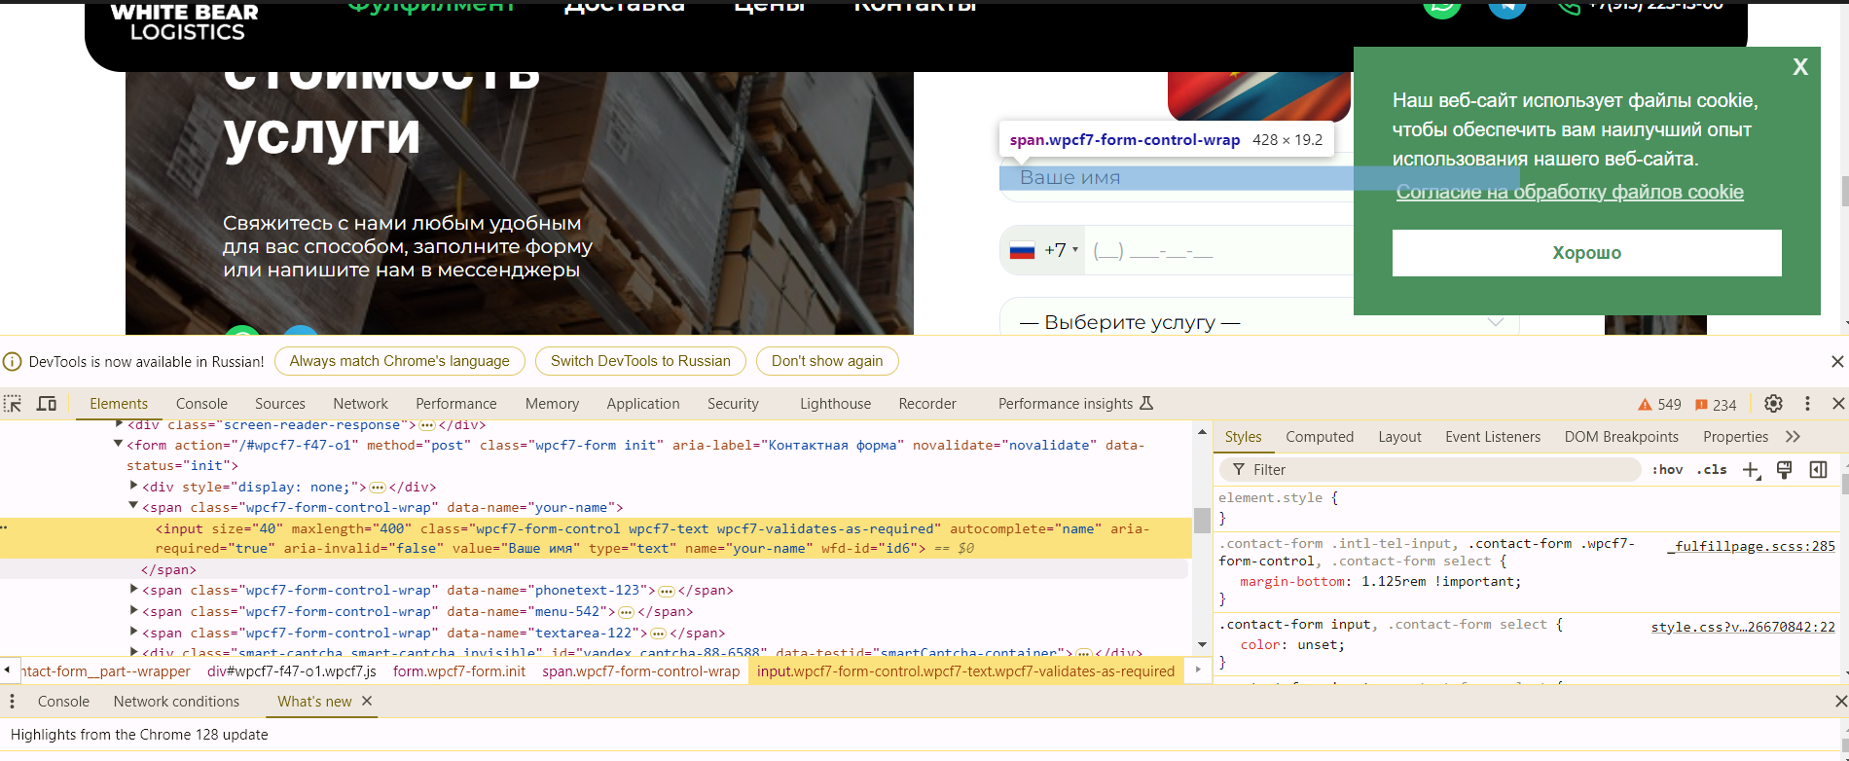This screenshot has height=761, width=1849.
Task: Add a new style rule with plus icon
Action: (x=1751, y=470)
